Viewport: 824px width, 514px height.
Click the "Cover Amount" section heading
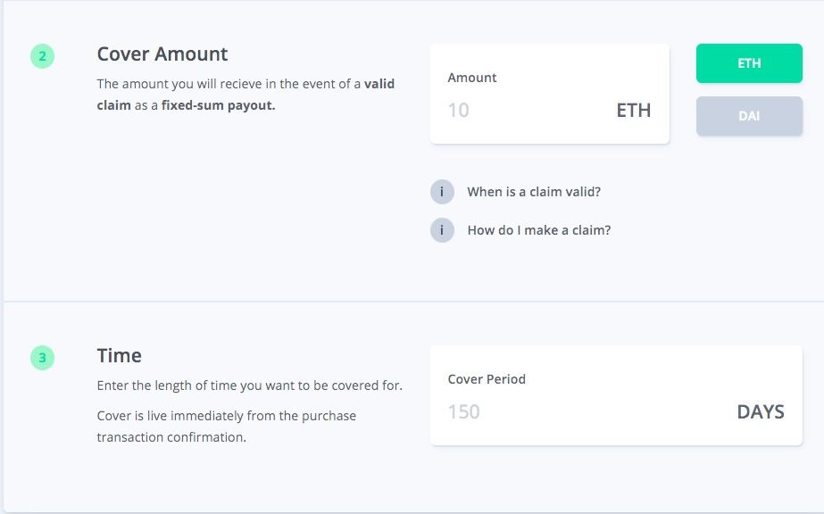tap(162, 54)
